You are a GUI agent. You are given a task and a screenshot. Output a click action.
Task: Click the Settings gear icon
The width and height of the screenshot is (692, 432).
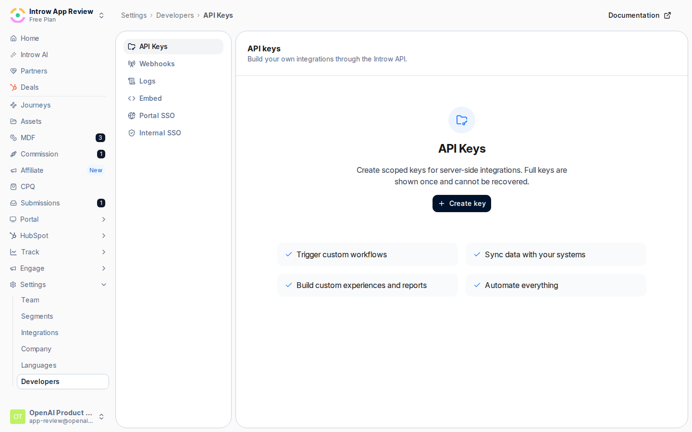pos(13,285)
